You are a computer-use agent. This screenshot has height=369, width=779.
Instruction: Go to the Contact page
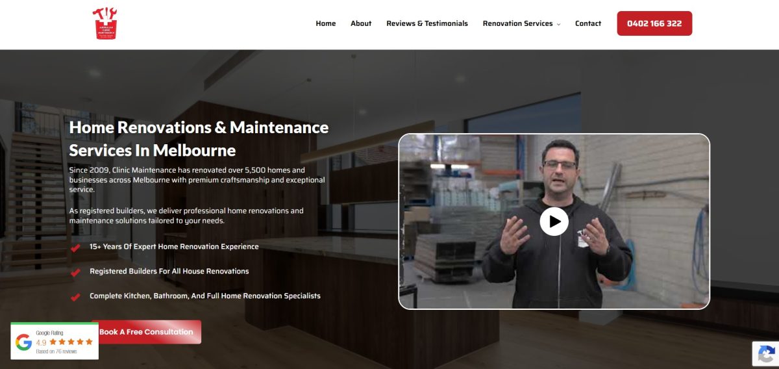pyautogui.click(x=588, y=23)
